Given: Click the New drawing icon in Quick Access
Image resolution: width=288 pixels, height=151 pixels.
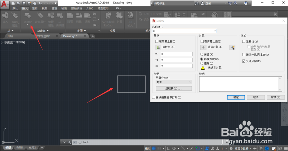Looking at the screenshot, I should coord(13,3).
